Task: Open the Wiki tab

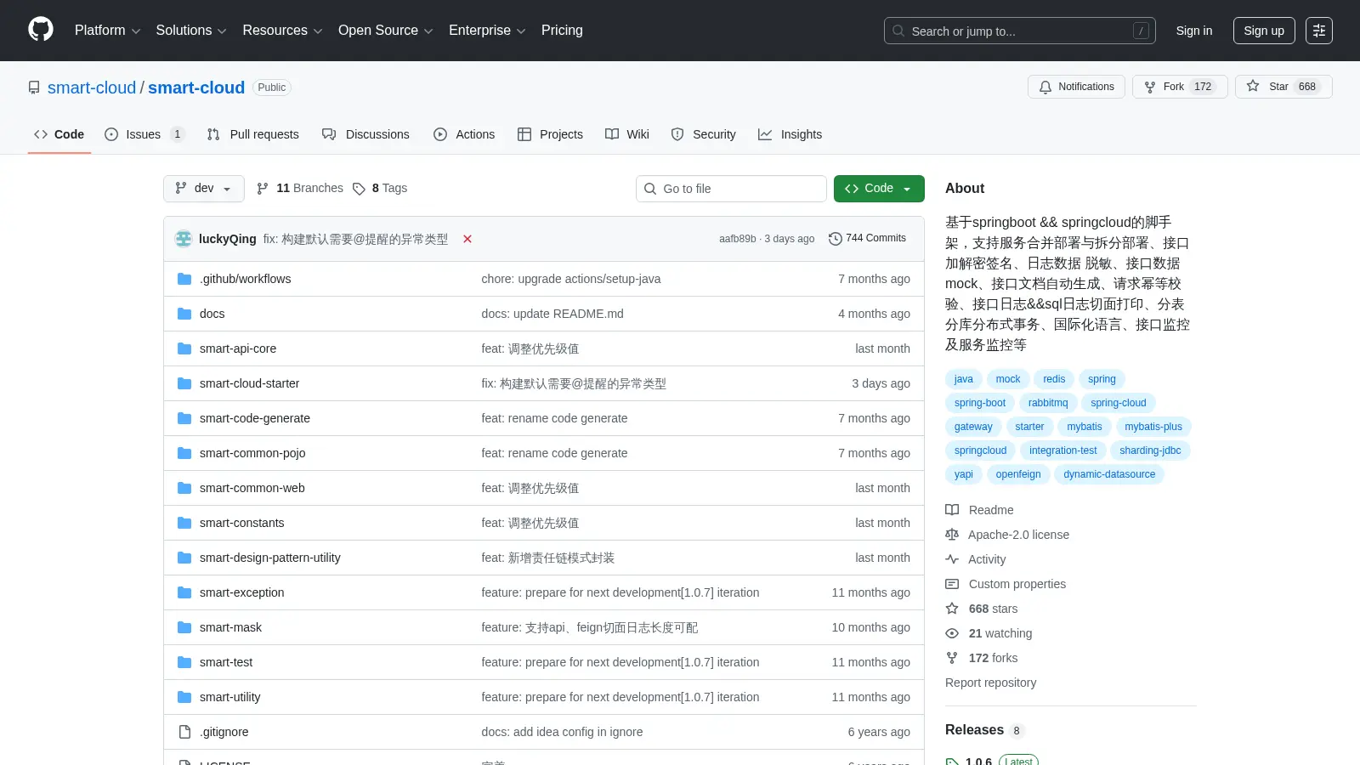Action: [x=627, y=134]
